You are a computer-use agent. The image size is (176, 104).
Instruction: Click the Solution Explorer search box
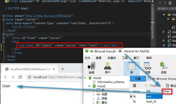pos(167,9)
